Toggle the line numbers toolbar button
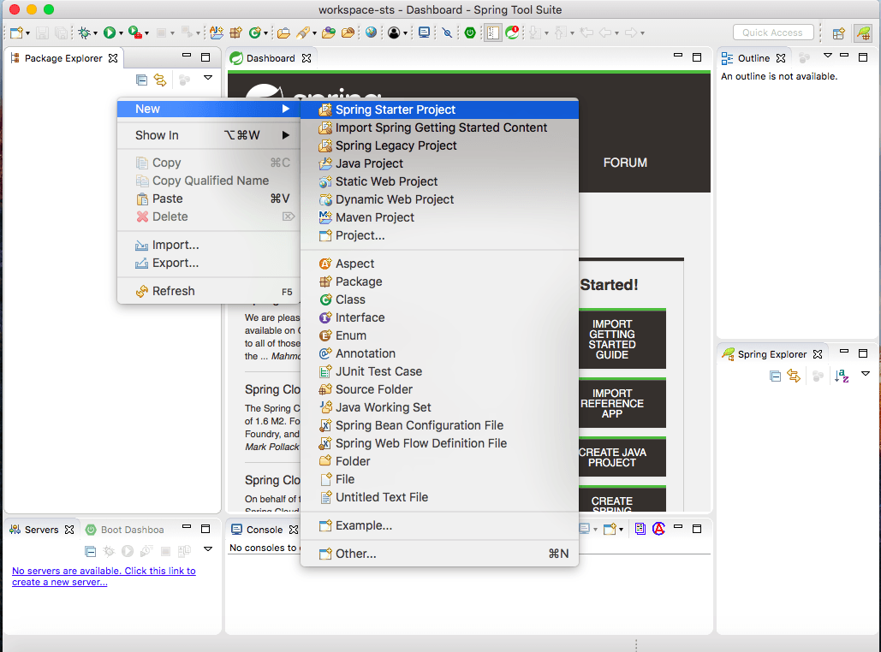 (493, 33)
